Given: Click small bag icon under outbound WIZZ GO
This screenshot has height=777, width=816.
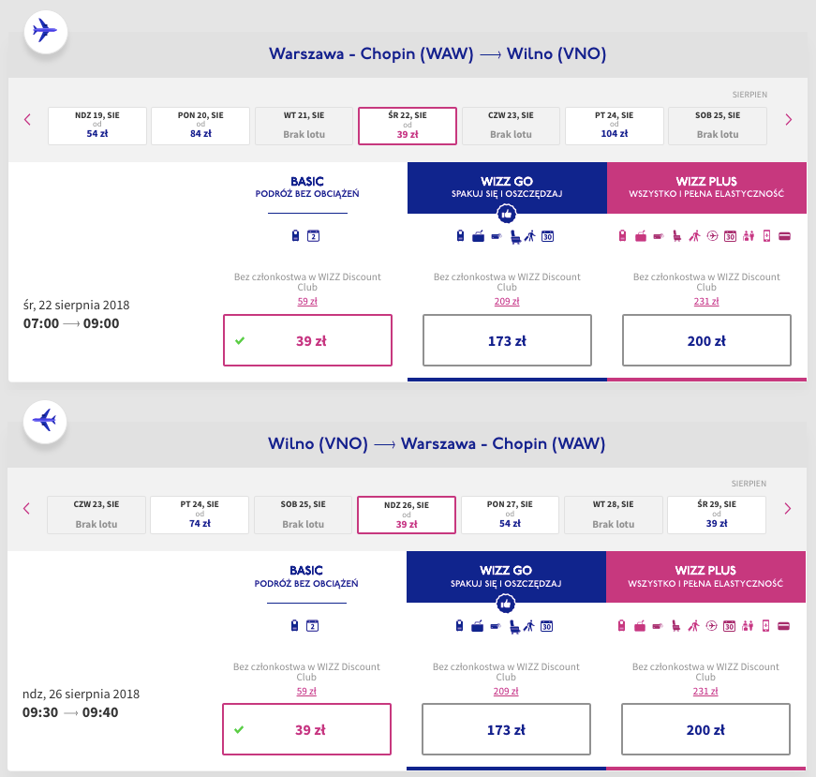Looking at the screenshot, I should 460,236.
